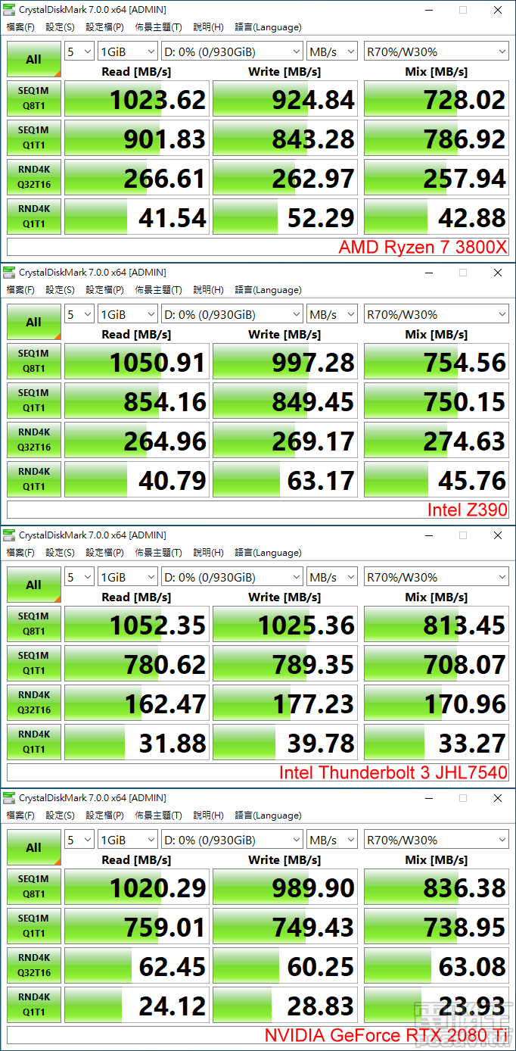Screen dimensions: 516x1051
Task: Open R70%/W30% mix dropdown in Intel Z390 window
Action: click(x=436, y=314)
